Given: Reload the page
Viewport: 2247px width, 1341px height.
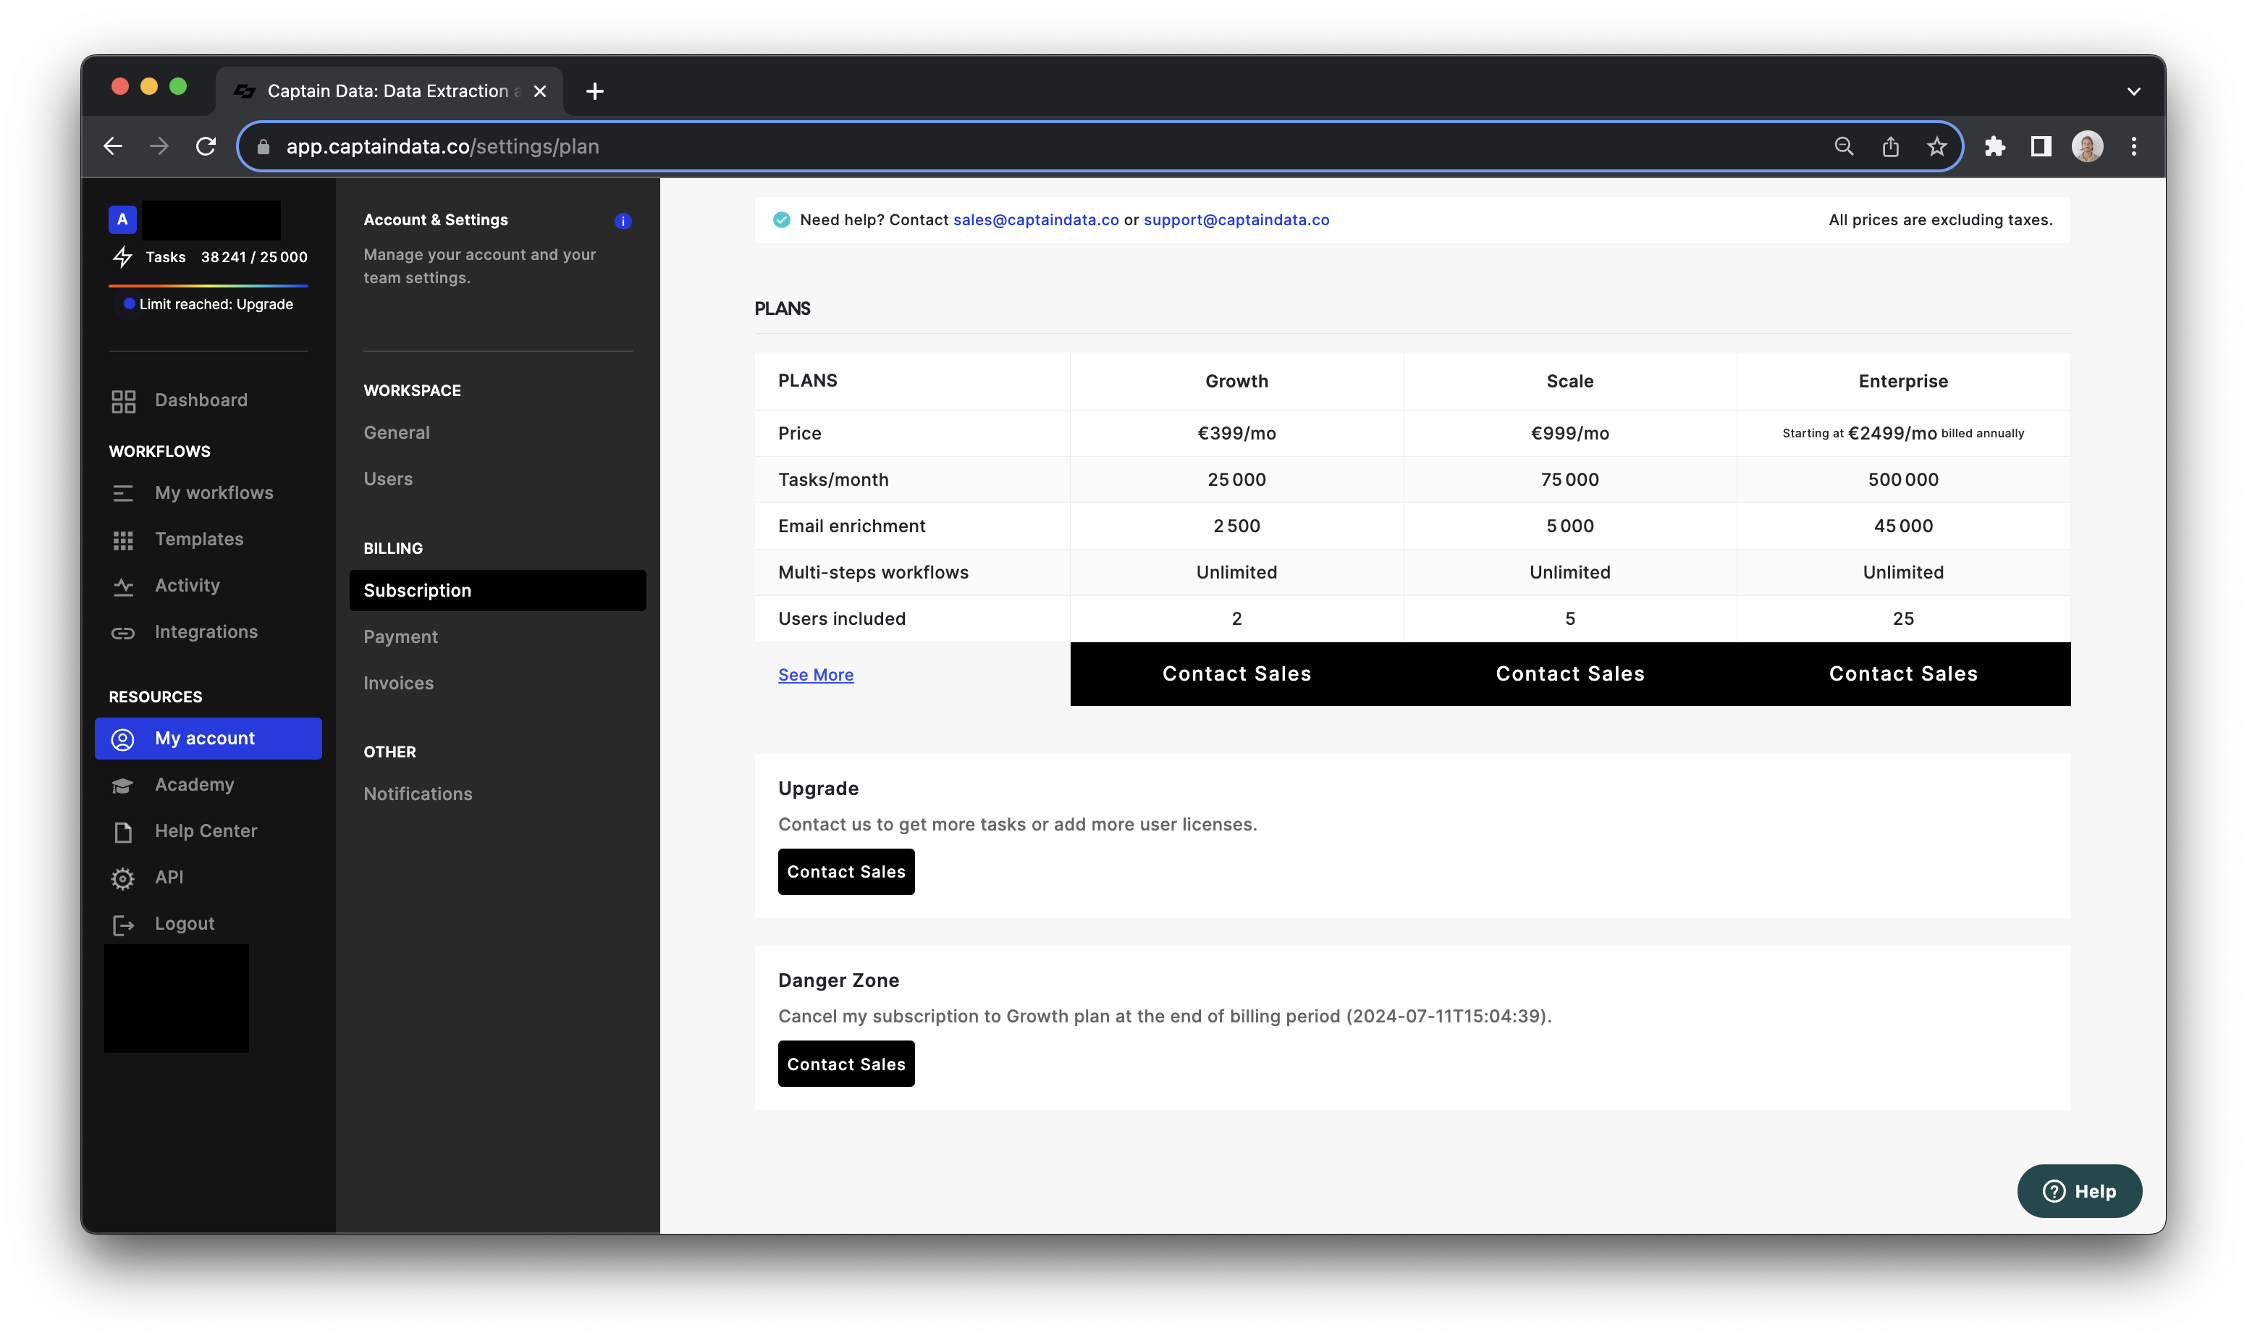Looking at the screenshot, I should (206, 146).
